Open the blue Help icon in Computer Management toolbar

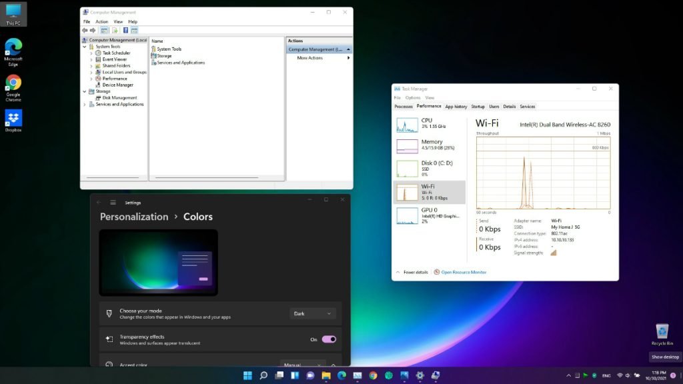coord(125,31)
